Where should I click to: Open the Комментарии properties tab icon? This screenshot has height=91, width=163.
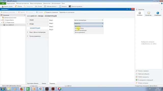(149, 13)
